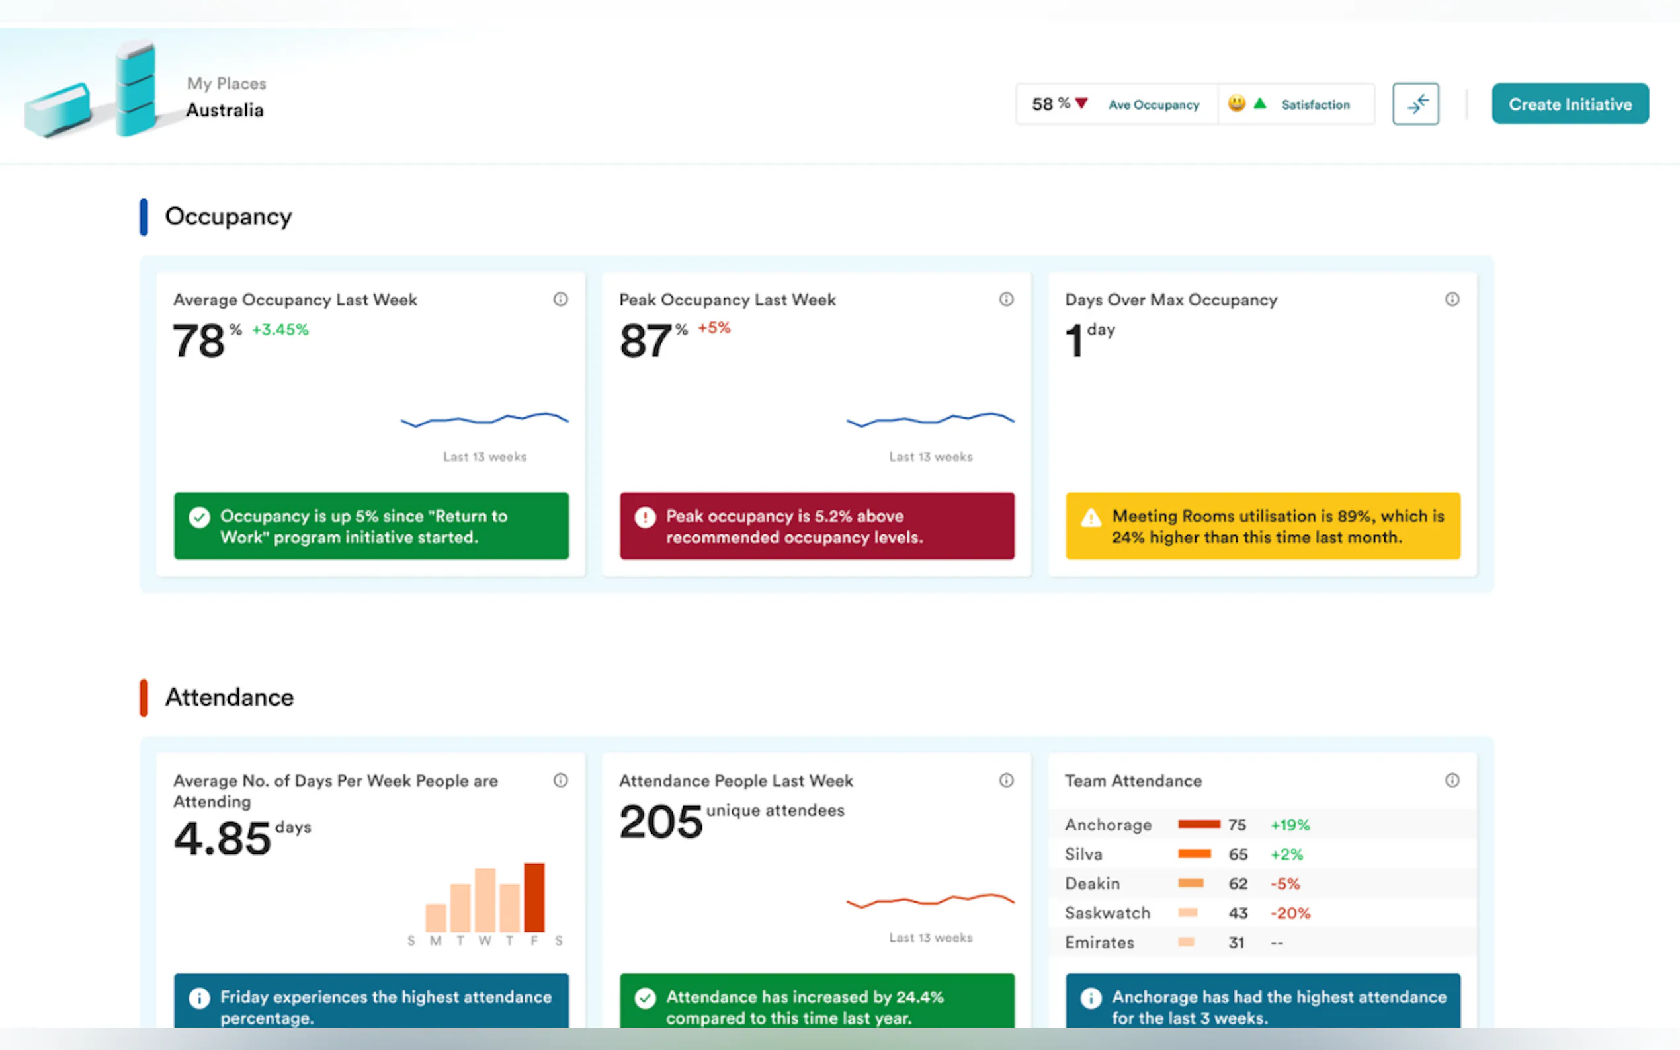The image size is (1680, 1050).
Task: Click the green Return to Work alert
Action: coord(371,526)
